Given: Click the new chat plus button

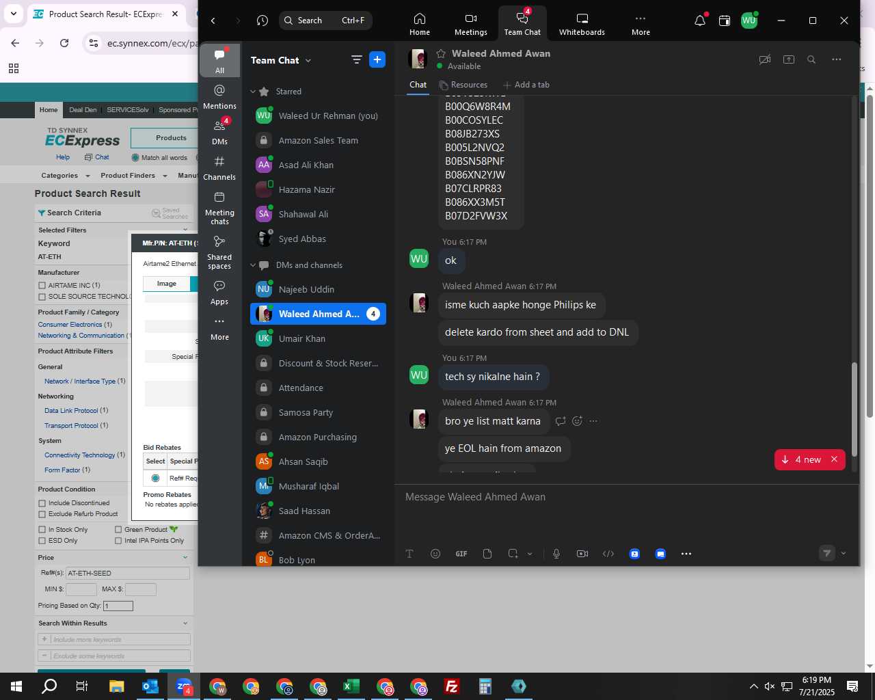Looking at the screenshot, I should tap(377, 59).
